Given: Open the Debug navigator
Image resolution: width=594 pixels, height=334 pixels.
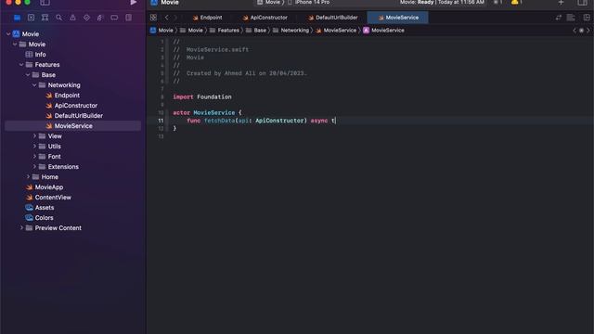Looking at the screenshot, I should pos(100,18).
